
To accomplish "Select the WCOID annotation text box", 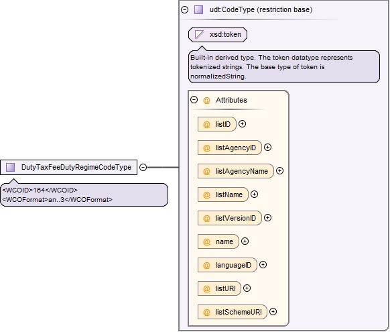I will [84, 195].
